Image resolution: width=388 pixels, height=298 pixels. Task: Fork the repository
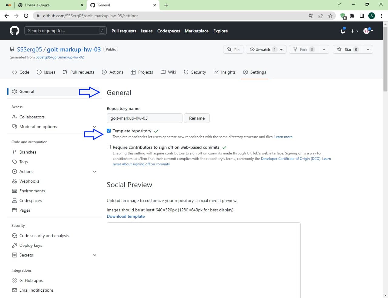click(x=304, y=49)
